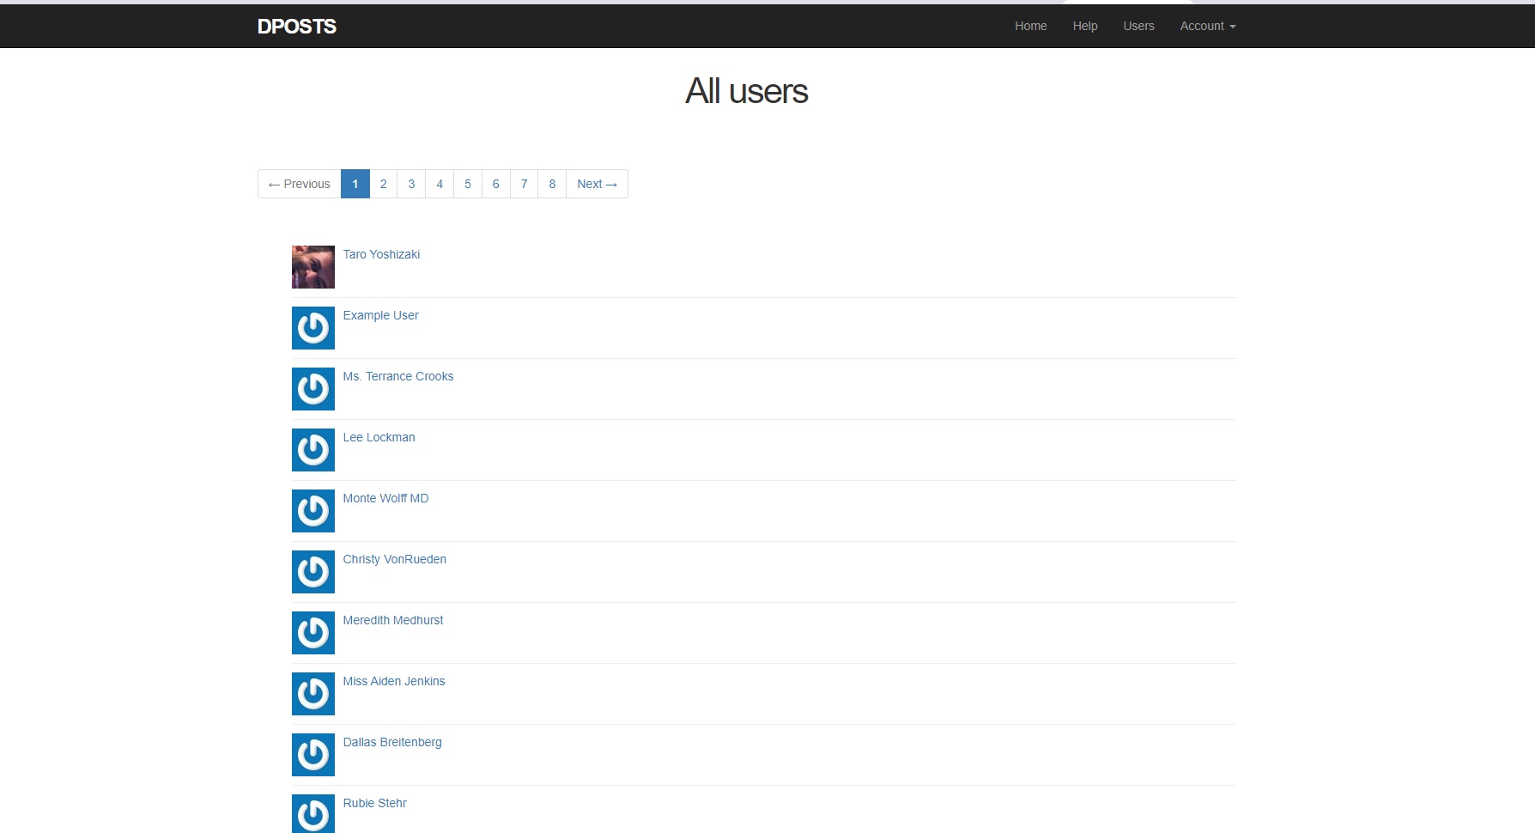Viewport: 1535px width, 833px height.
Task: Open Taro Yoshizaki's profile name link
Action: (x=381, y=254)
